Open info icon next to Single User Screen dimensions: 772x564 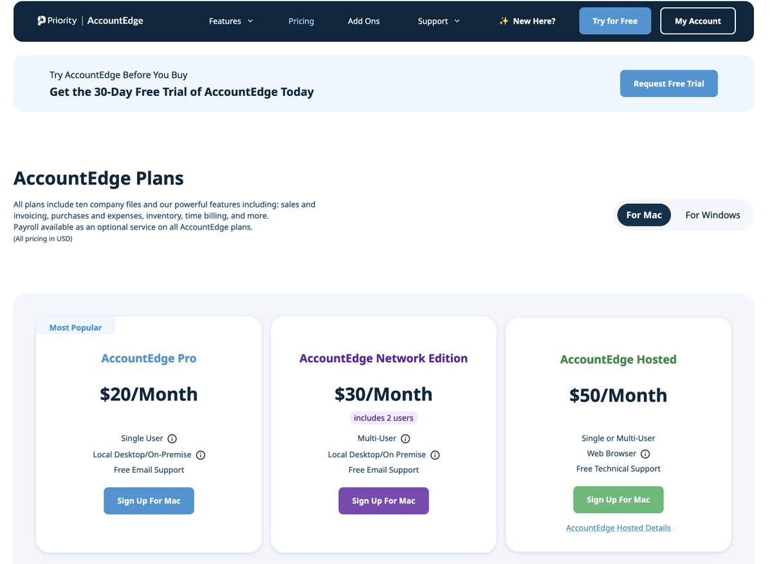[172, 439]
